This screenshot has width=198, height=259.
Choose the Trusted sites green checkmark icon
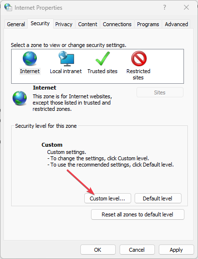(103, 59)
